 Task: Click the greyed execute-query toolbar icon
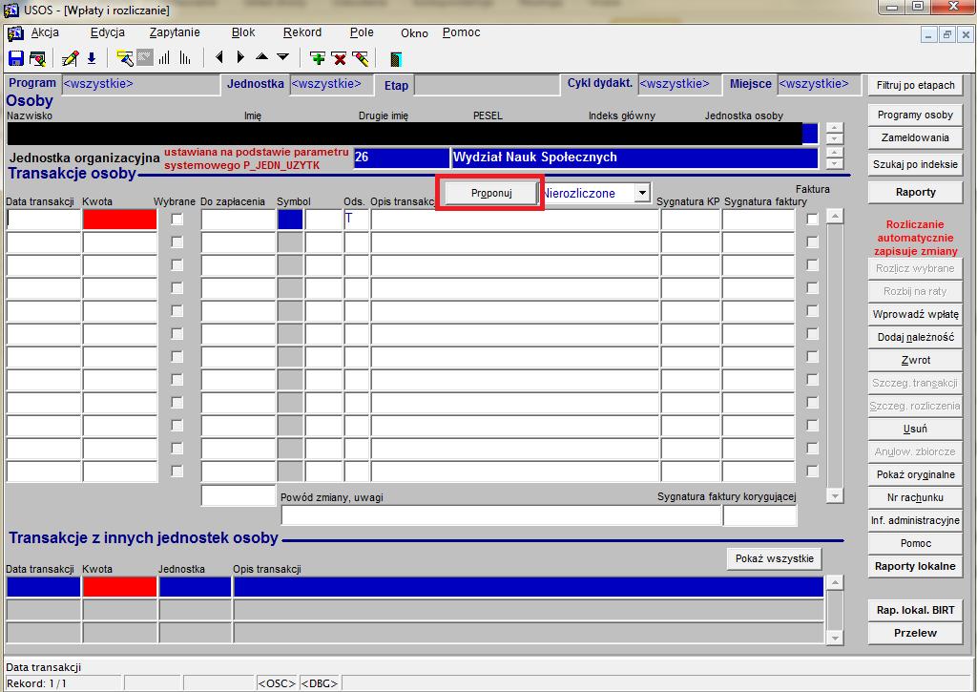[x=145, y=58]
